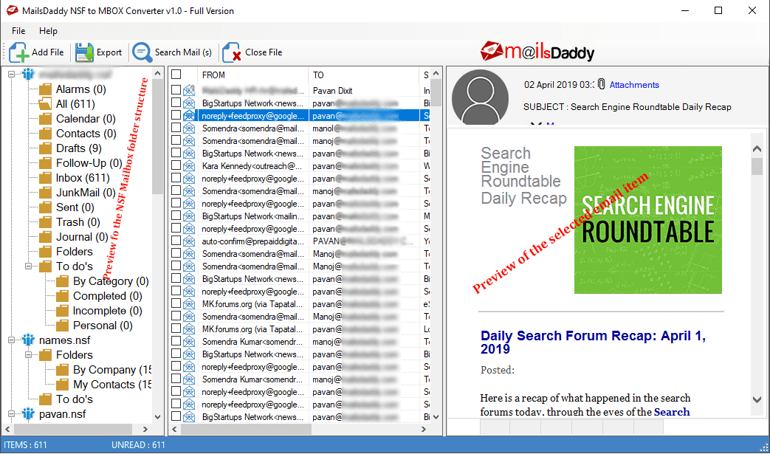This screenshot has width=770, height=454.
Task: Click the Alarms (0) folder icon
Action: click(x=45, y=89)
